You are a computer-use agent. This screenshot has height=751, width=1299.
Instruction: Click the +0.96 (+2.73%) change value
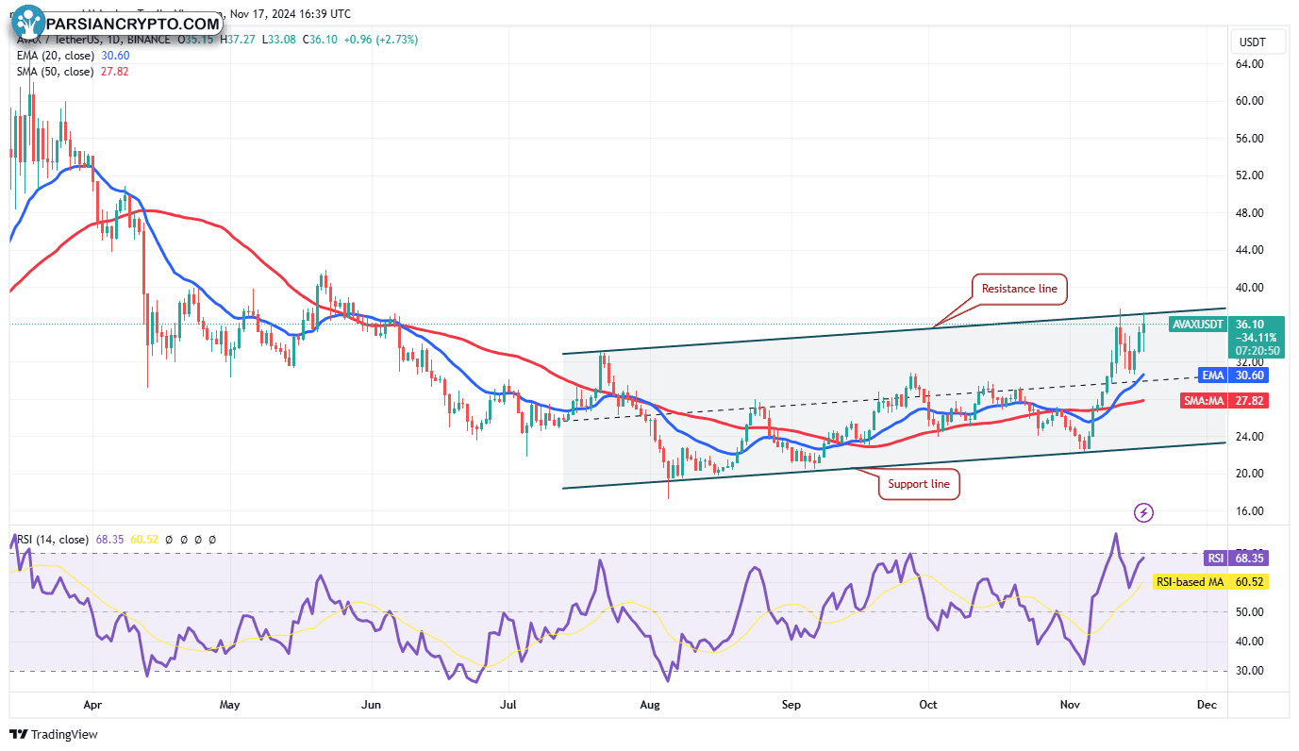(379, 40)
